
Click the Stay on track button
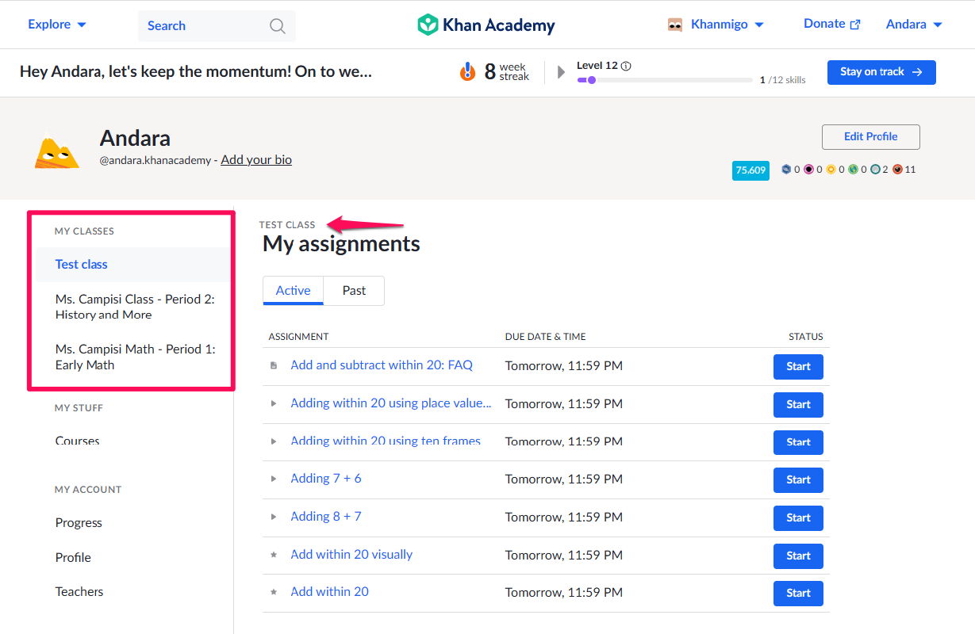(881, 72)
